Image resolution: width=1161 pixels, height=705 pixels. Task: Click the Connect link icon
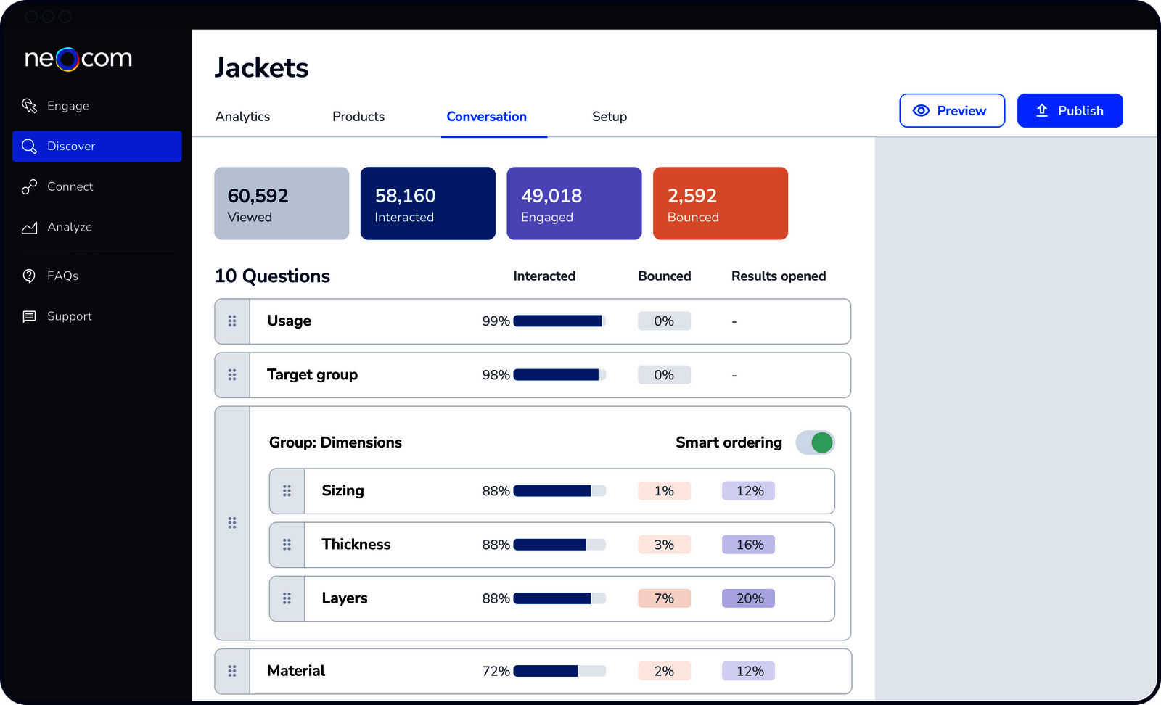[x=30, y=186]
